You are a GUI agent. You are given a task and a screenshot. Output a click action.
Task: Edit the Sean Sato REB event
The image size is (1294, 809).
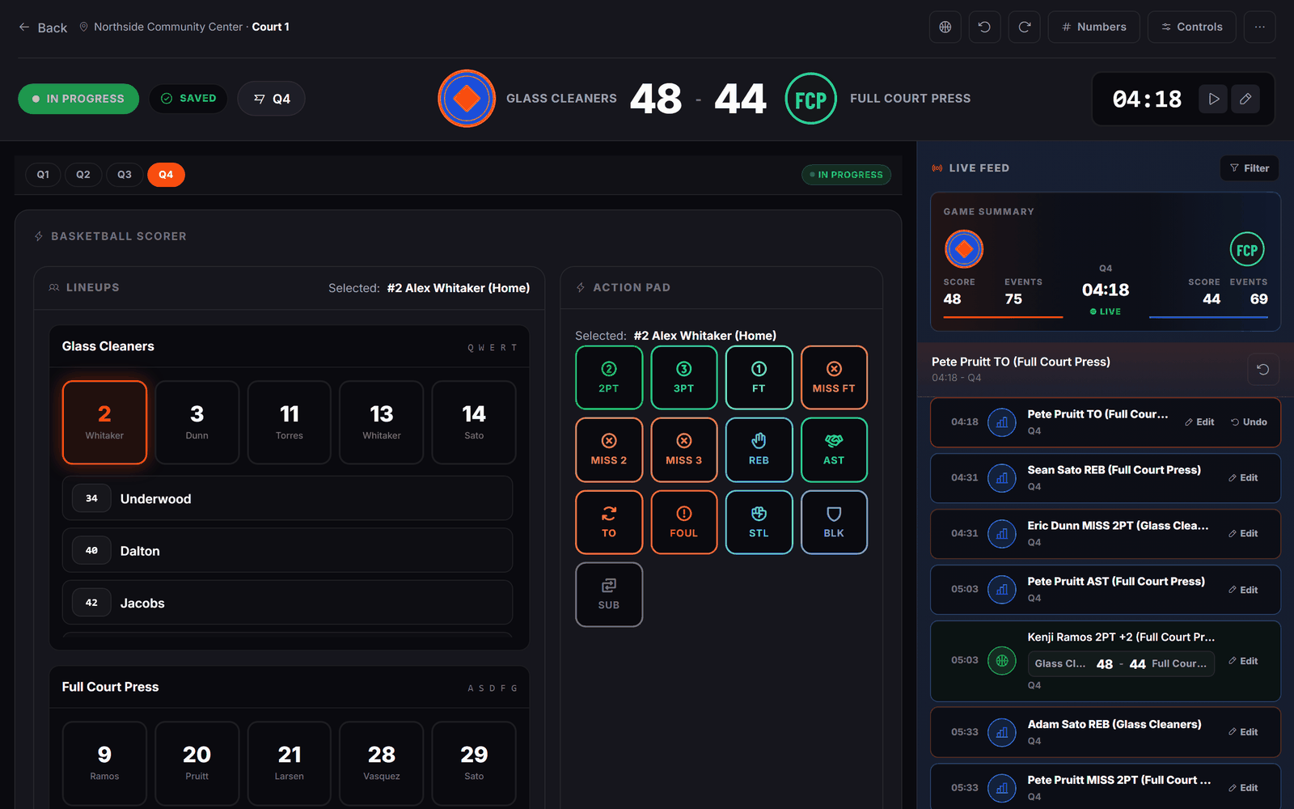[1243, 478]
